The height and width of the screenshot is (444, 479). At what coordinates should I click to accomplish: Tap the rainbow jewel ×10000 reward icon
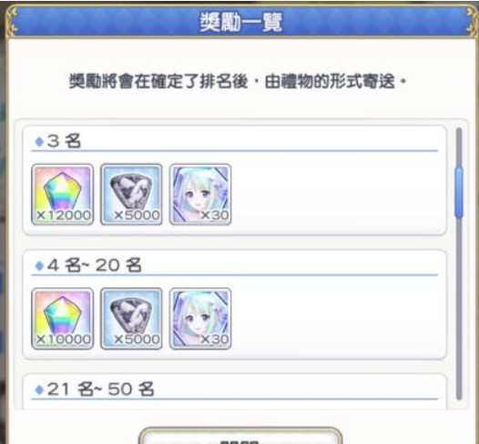pyautogui.click(x=63, y=318)
